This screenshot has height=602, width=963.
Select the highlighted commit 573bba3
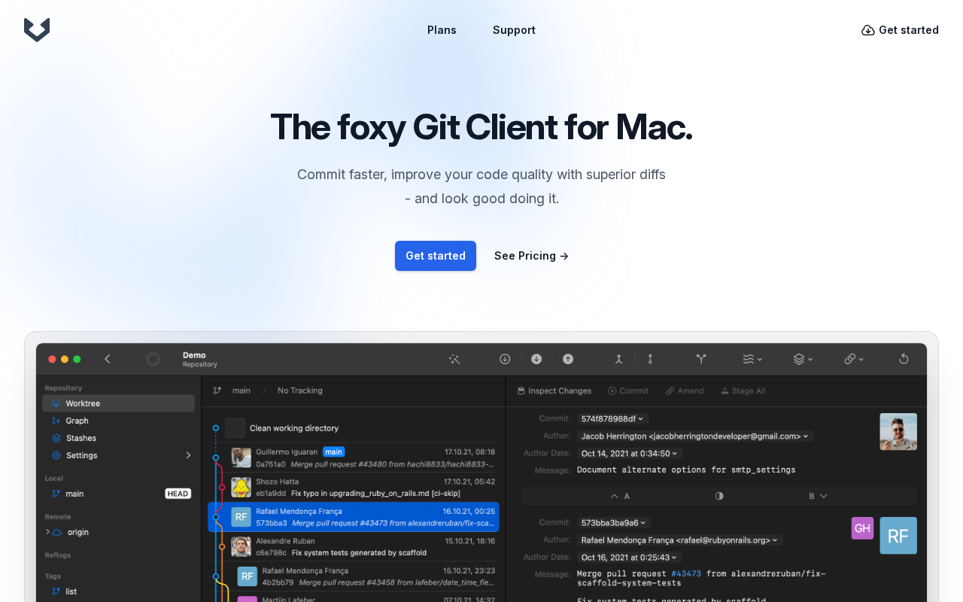[x=354, y=517]
